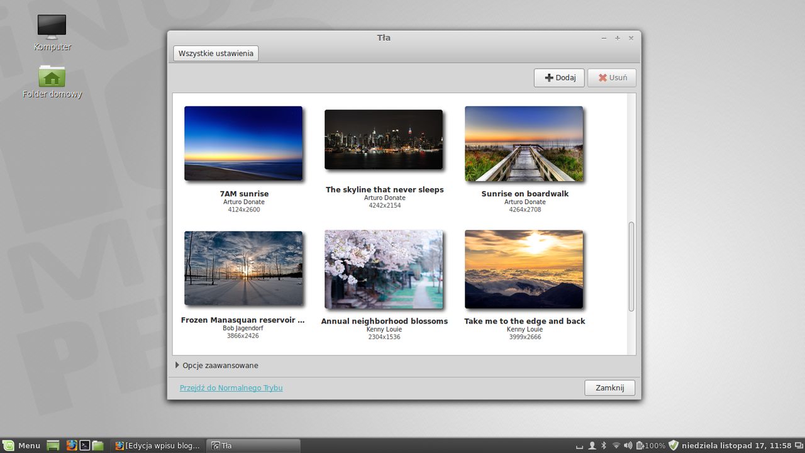
Task: Maximize the Tła window
Action: tap(618, 38)
